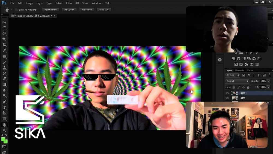Lock transparent pixels
This screenshot has width=273, height=154.
tap(234, 87)
